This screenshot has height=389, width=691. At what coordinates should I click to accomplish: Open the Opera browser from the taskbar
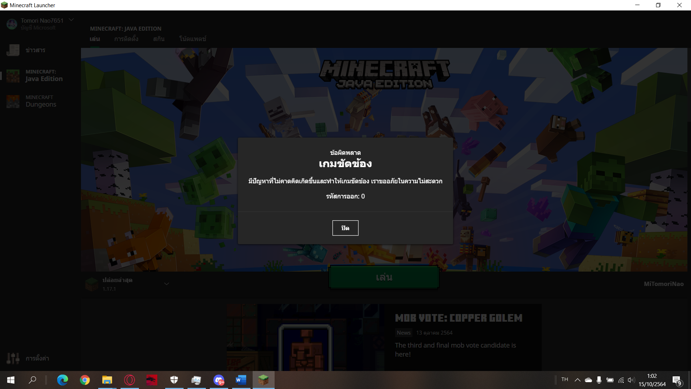point(130,380)
